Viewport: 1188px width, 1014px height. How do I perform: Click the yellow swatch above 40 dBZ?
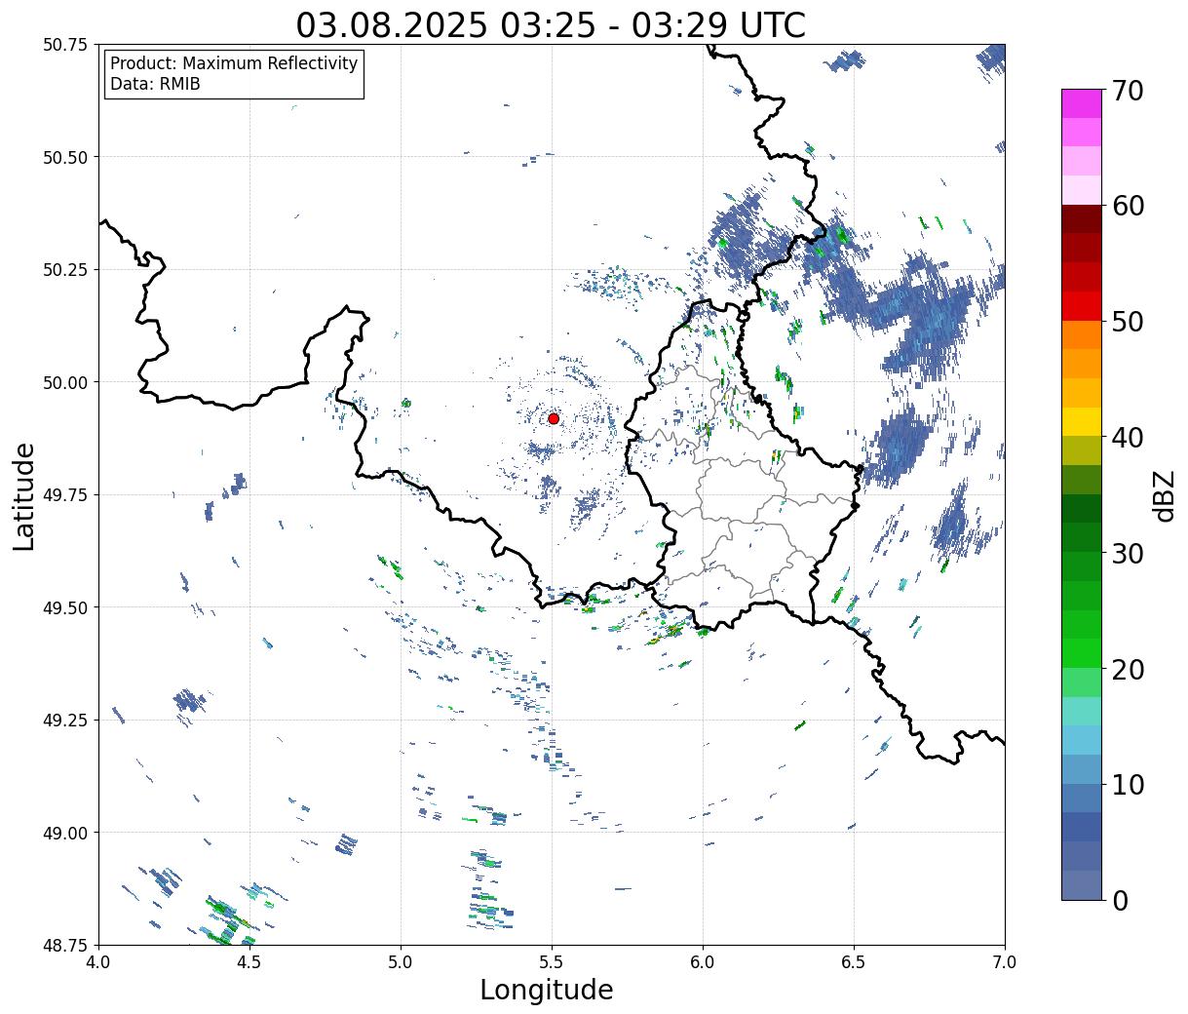1082,422
